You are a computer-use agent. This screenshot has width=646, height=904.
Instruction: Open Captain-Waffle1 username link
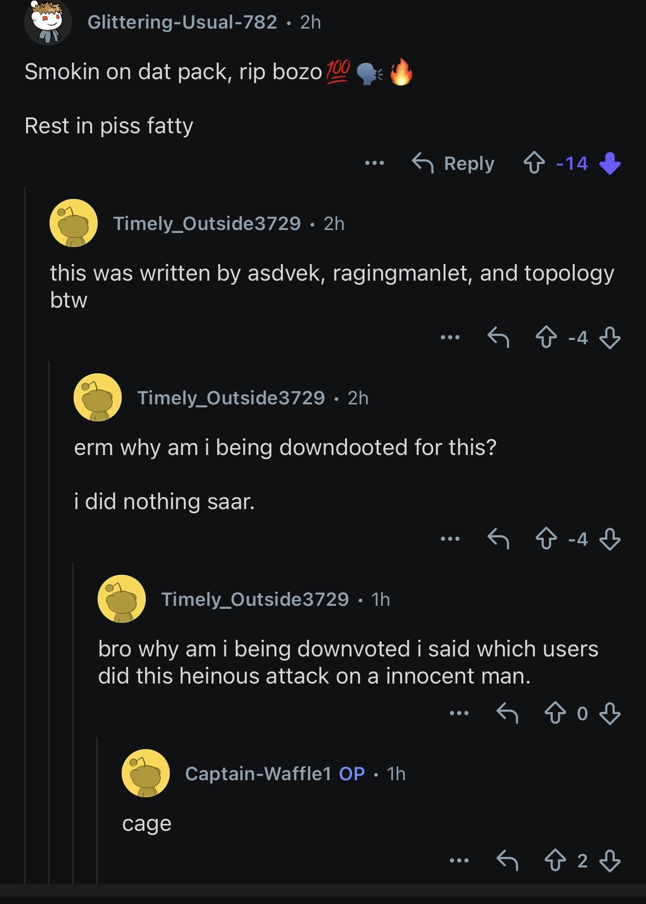(x=258, y=774)
